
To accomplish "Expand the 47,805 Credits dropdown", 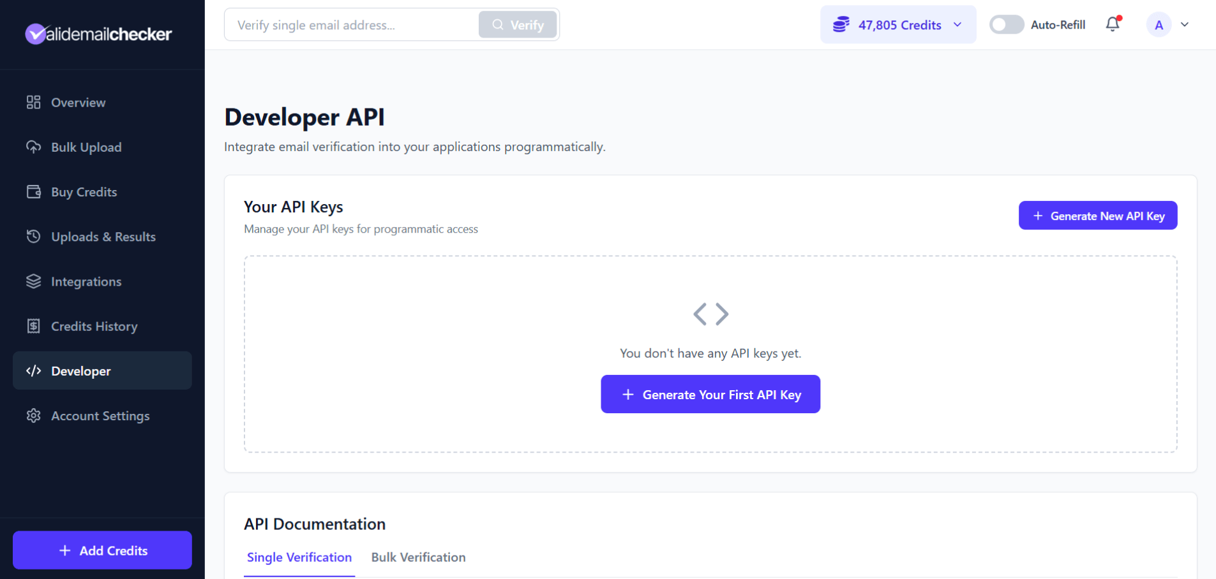I will pyautogui.click(x=957, y=24).
